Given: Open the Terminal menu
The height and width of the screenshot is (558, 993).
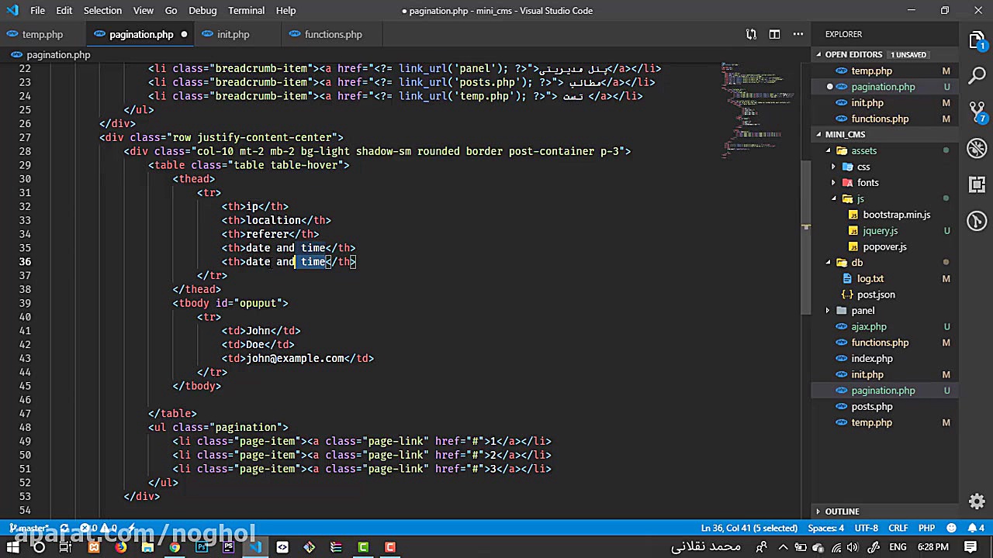Looking at the screenshot, I should click(246, 10).
